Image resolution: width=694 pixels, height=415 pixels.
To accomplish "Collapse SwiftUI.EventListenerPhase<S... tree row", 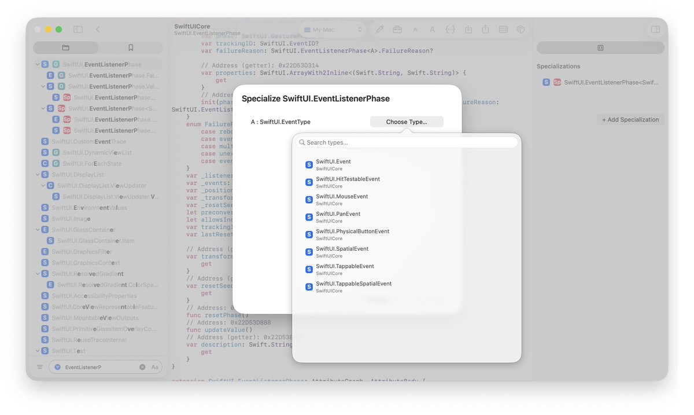I will pyautogui.click(x=43, y=108).
